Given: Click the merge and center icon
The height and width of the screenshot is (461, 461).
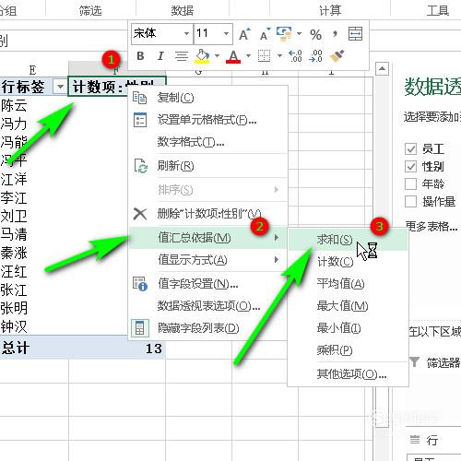Looking at the screenshot, I should tap(355, 34).
